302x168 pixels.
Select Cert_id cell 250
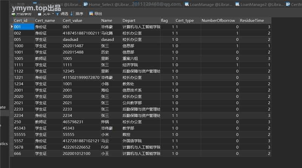24,122
